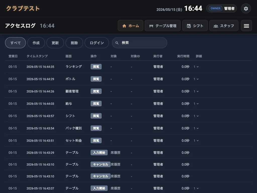
Task: Open テーブル管理 page
Action: (x=163, y=26)
